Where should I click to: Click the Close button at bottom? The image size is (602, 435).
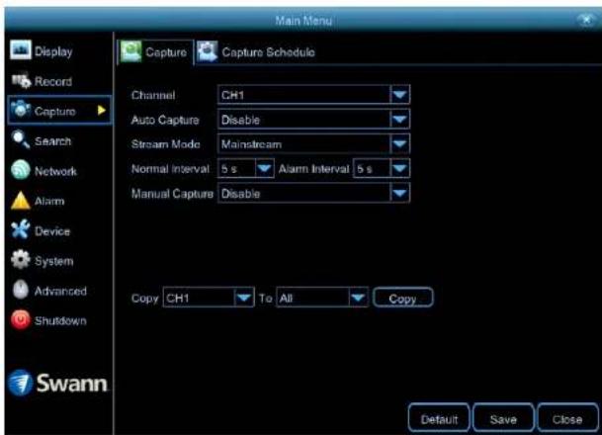coord(567,418)
